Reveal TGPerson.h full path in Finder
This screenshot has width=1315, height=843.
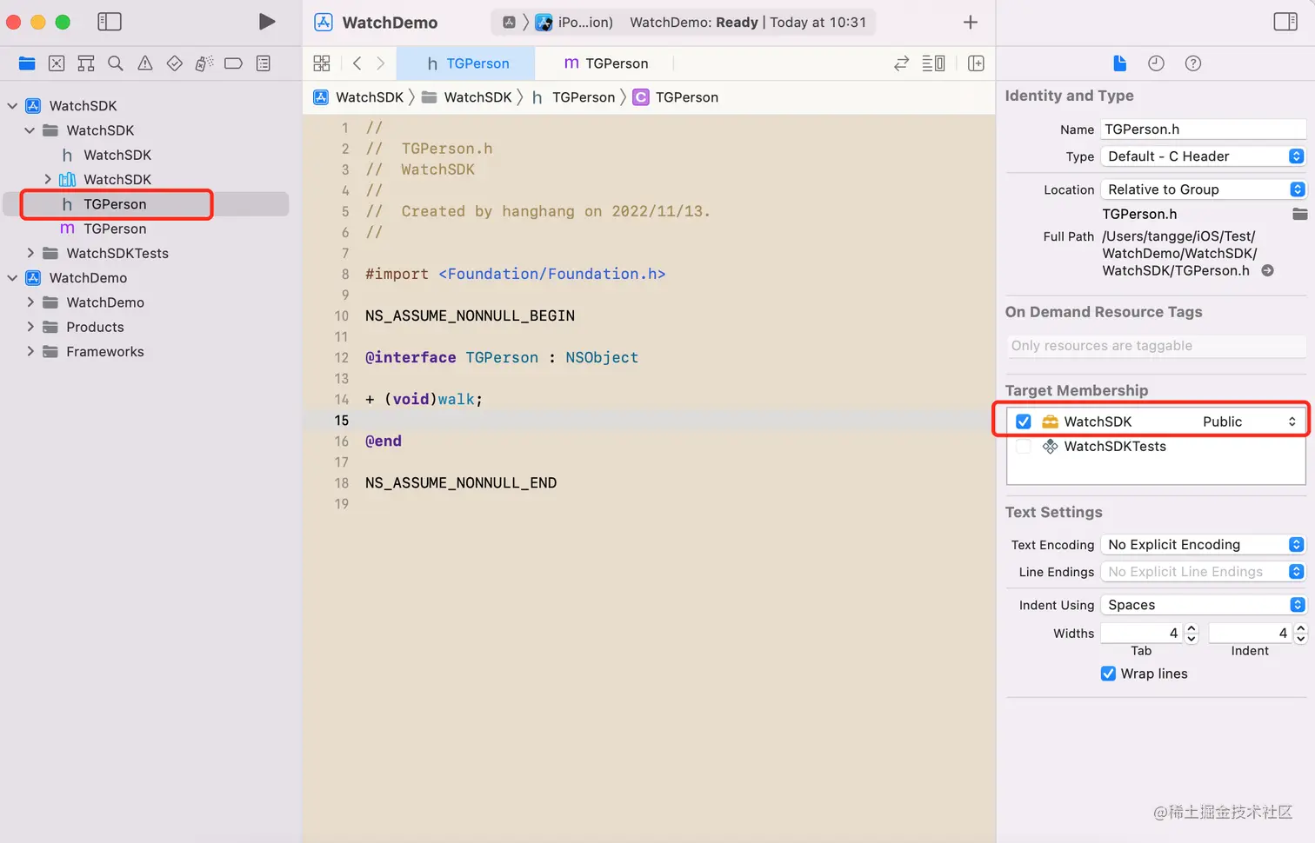pyautogui.click(x=1268, y=271)
